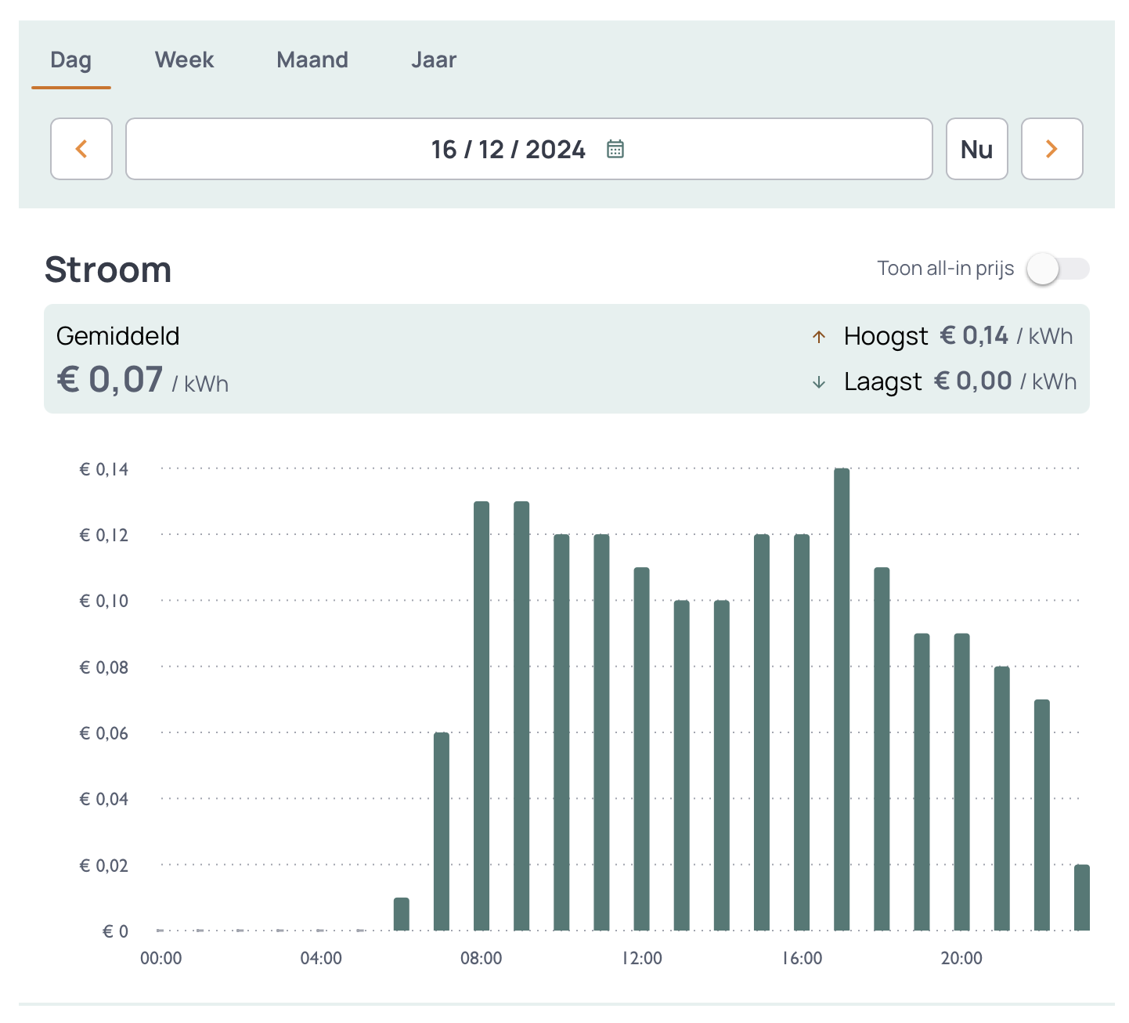Click the 12:00 price bar
This screenshot has width=1129, height=1023.
(641, 748)
